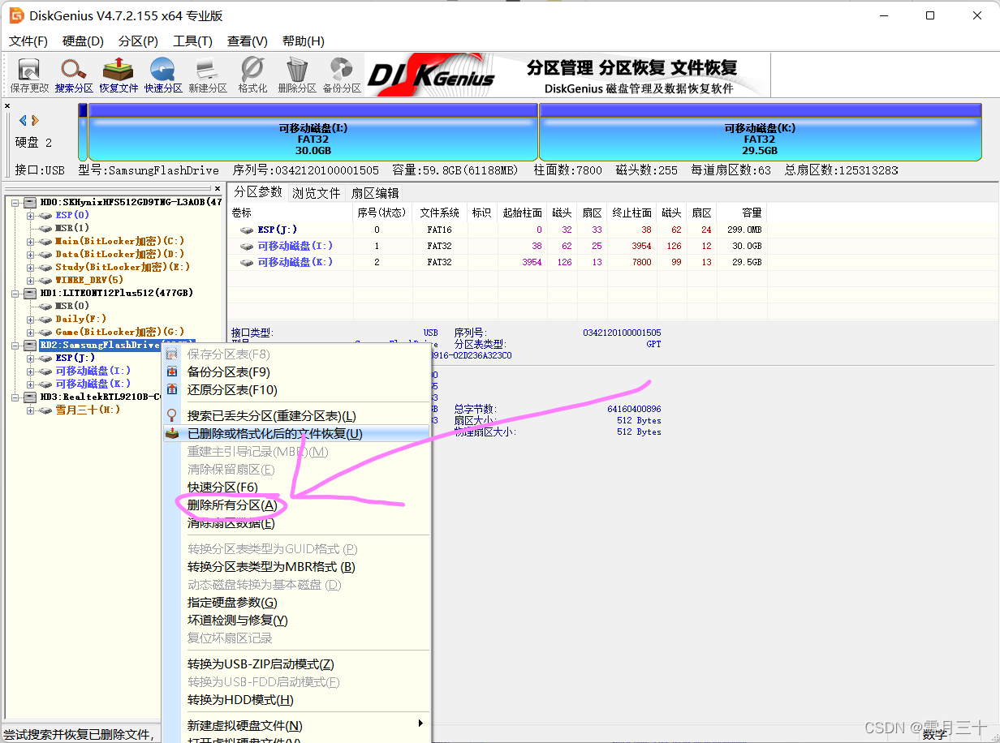Choose 删除所有分区(A) in context menu
Screen dimensions: 1000x743
point(232,505)
